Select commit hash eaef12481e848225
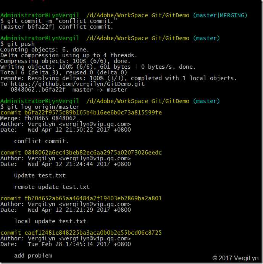The image size is (263, 264). pos(81,233)
